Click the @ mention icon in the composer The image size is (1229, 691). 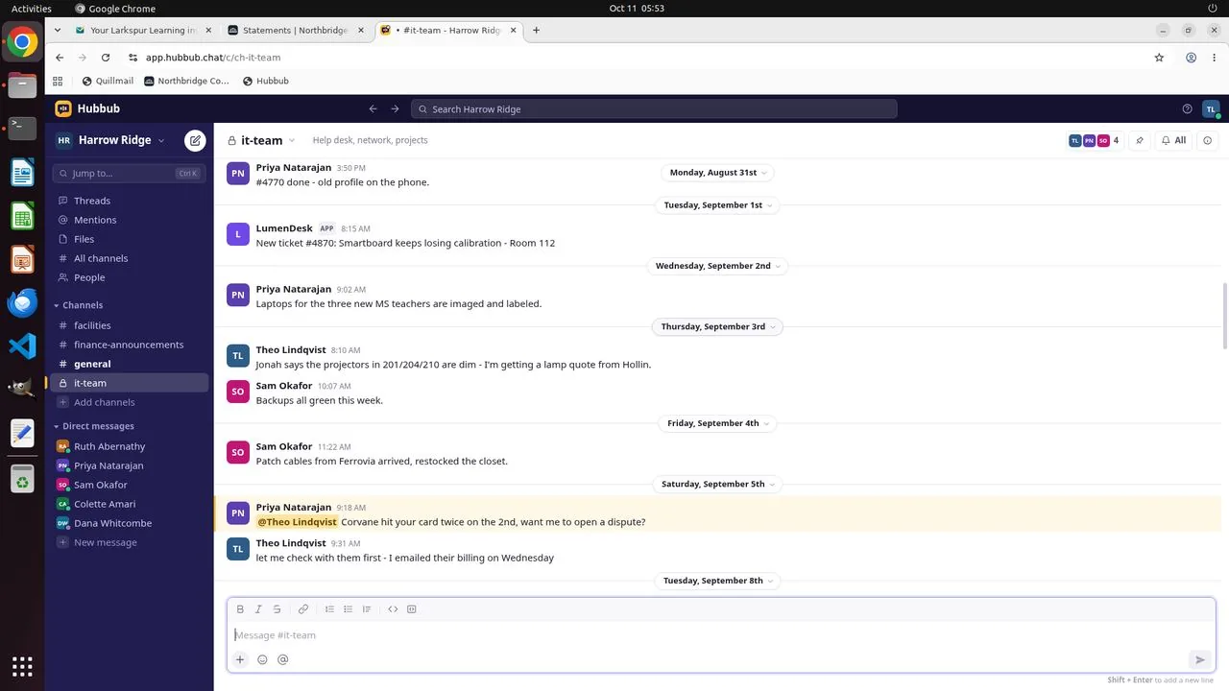(x=282, y=659)
